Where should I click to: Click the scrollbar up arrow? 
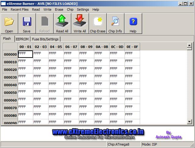[x=190, y=45]
